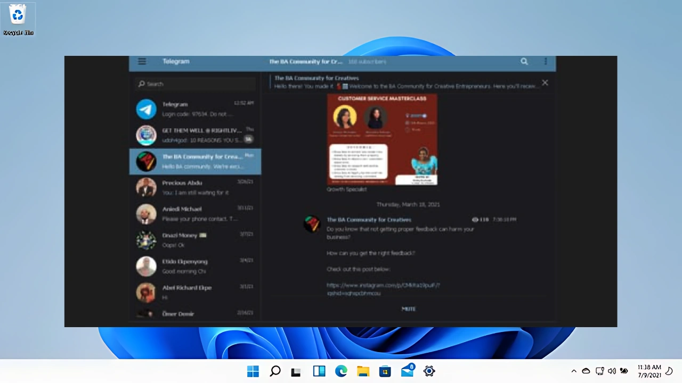
Task: Click the channel title in the header
Action: click(x=305, y=62)
